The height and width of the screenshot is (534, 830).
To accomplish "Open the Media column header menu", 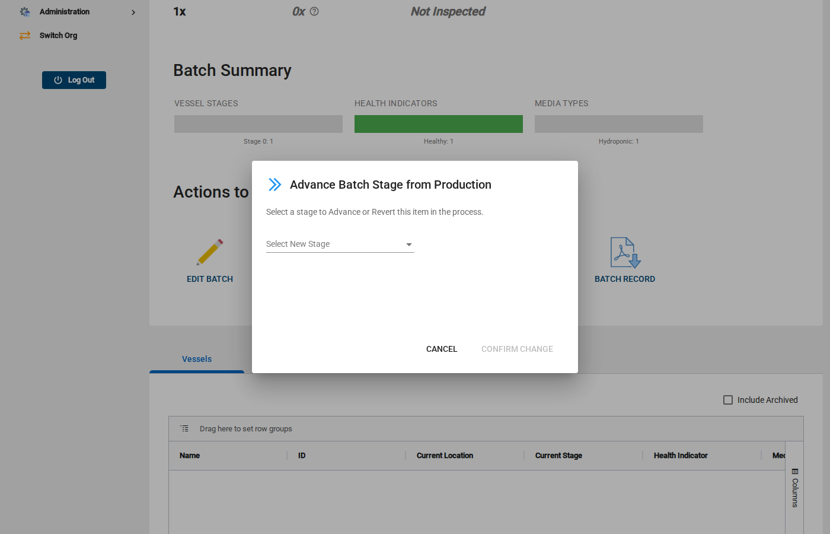I will [x=781, y=455].
